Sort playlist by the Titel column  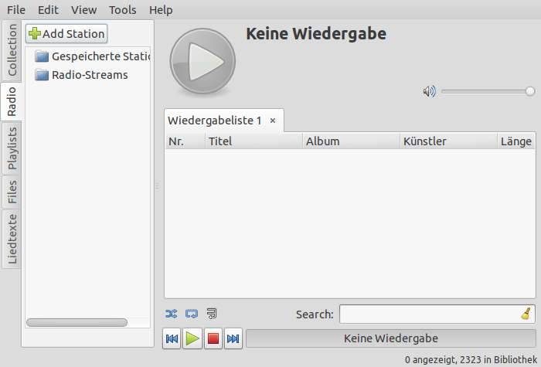(253, 141)
